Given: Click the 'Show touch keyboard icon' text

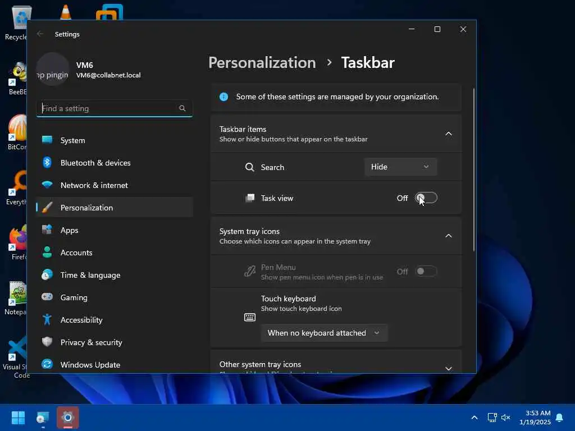Looking at the screenshot, I should coord(302,309).
